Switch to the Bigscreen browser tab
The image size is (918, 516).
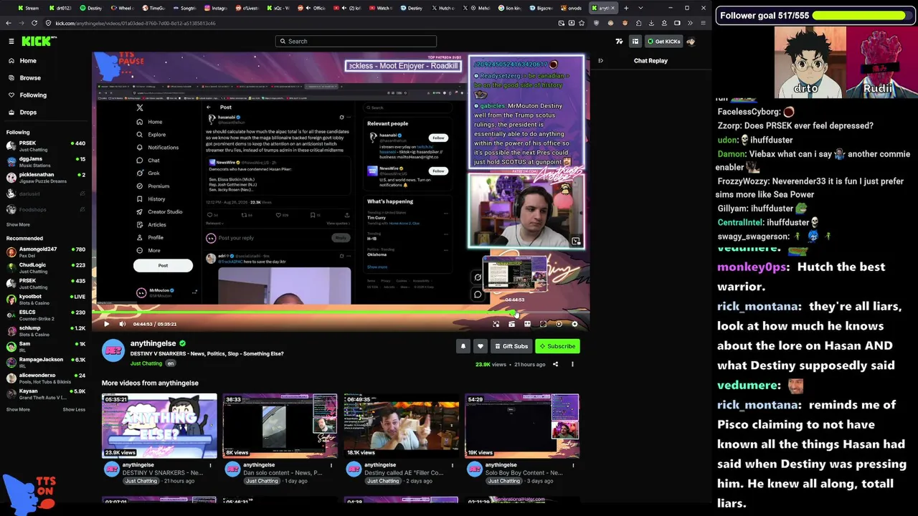[541, 8]
